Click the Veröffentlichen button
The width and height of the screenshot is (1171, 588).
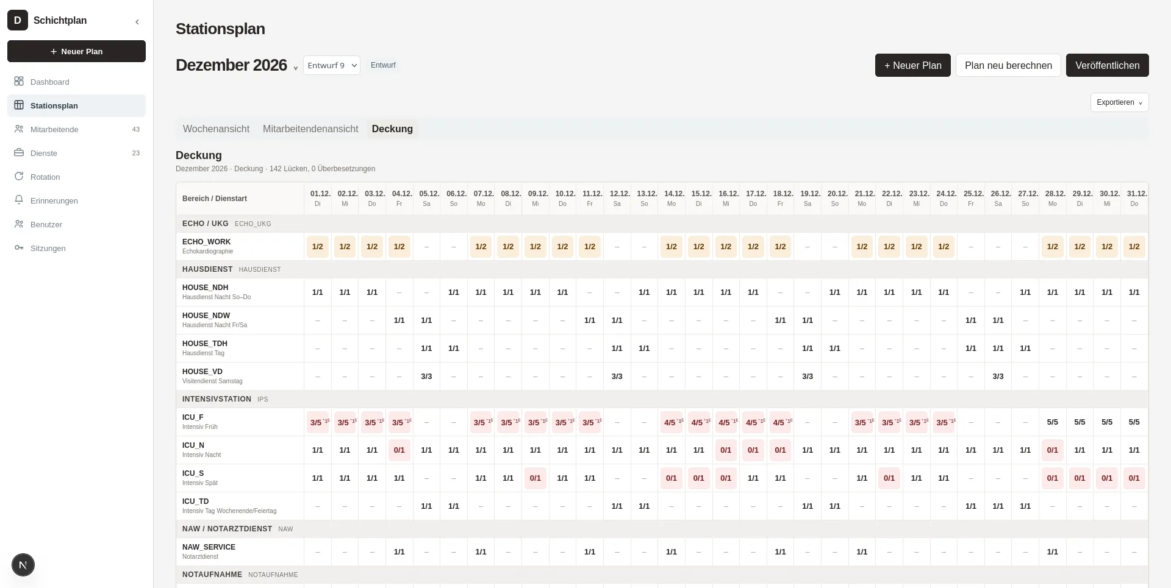[x=1107, y=65]
